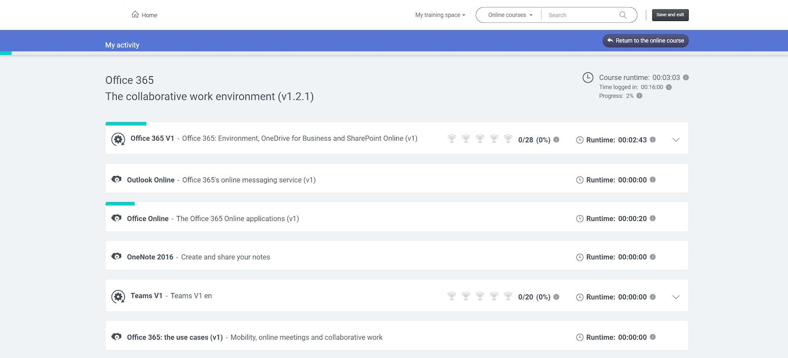Screen dimensions: 788x358
Task: Click progress bar above Office Online
Action: [x=120, y=204]
